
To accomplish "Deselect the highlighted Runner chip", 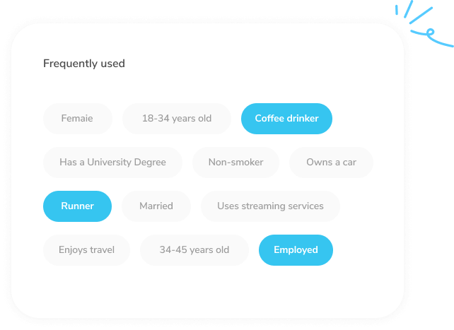I will tap(77, 206).
